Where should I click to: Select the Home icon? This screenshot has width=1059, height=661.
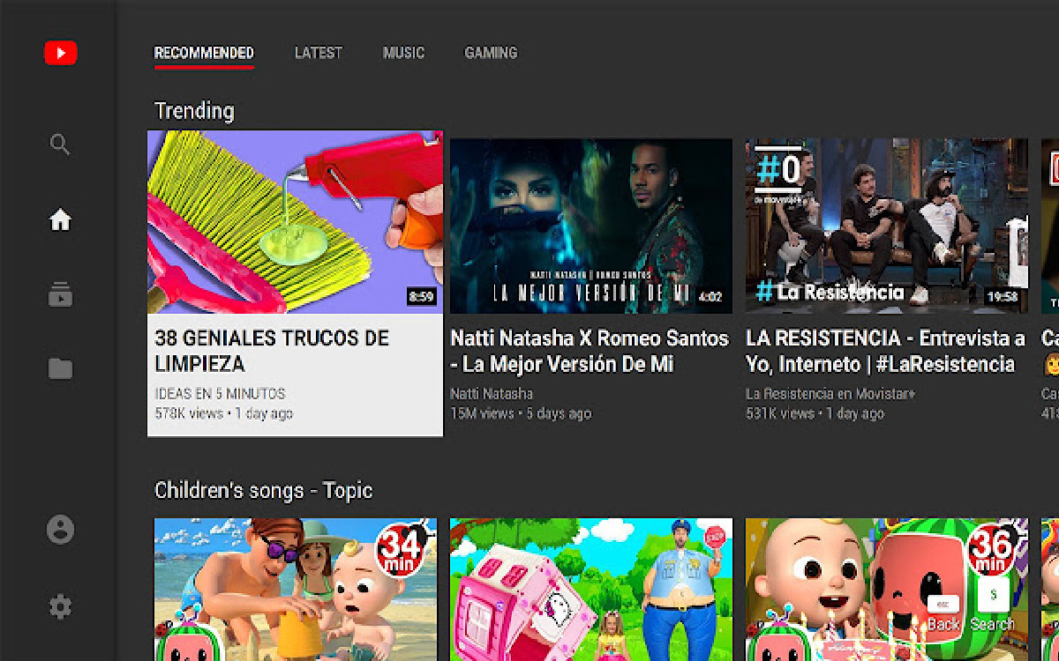point(59,220)
